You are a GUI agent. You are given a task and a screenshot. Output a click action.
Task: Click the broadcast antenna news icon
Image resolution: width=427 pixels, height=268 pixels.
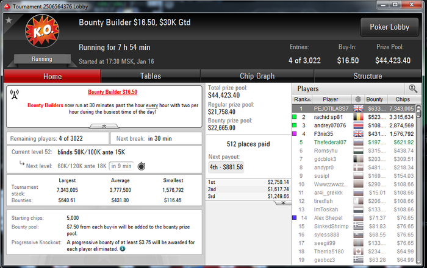click(x=14, y=94)
